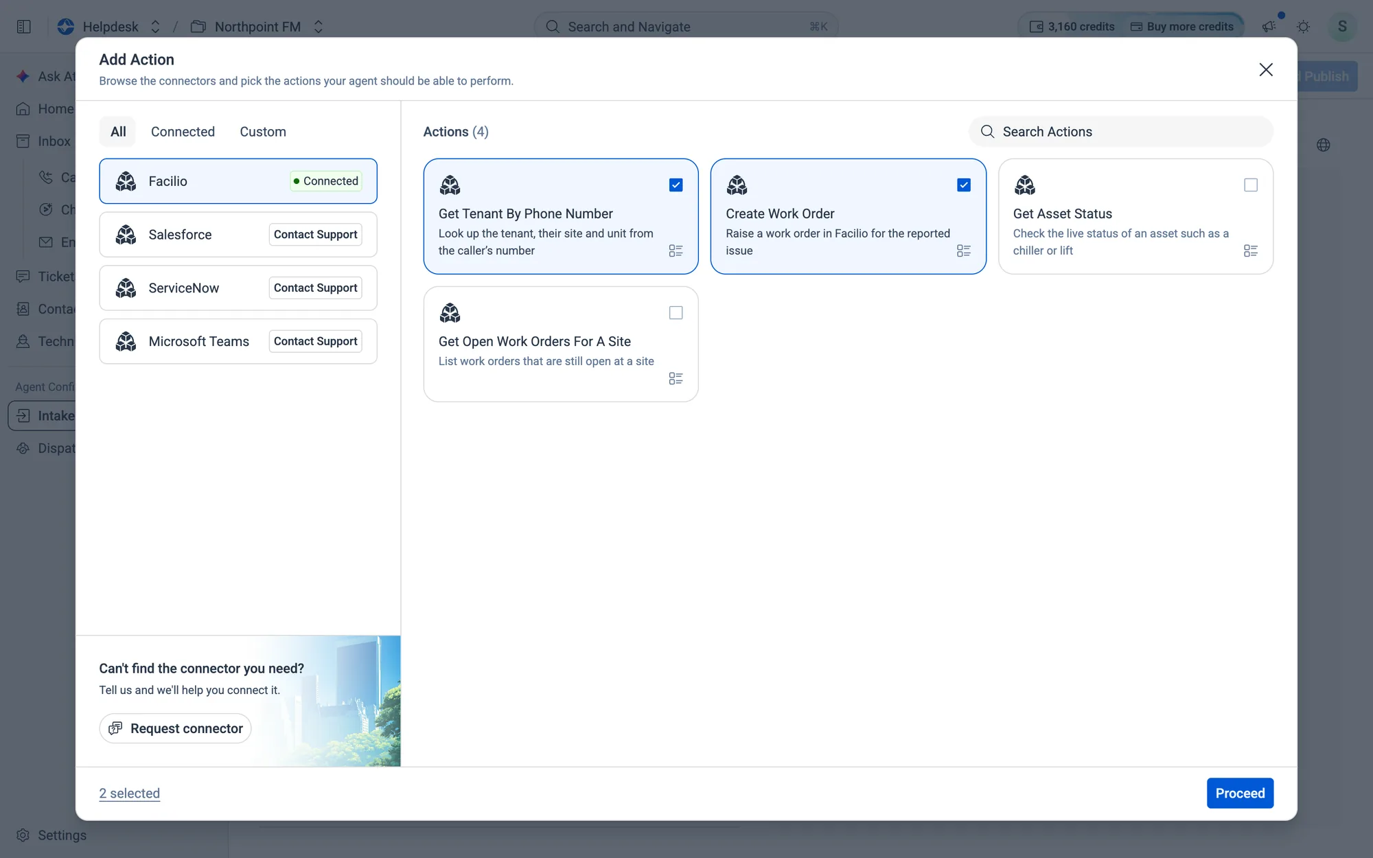Click the logo on Get Asset Status card

coord(1025,185)
